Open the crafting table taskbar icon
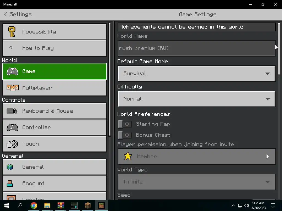 tap(88, 206)
